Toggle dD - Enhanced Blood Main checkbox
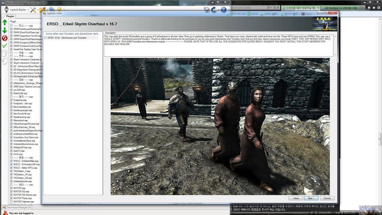Screen dimensions: 382x215 11,66
